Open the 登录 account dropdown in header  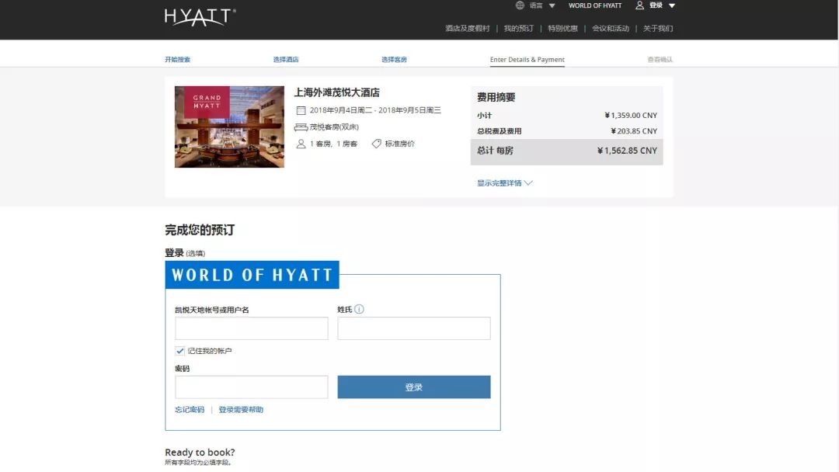[662, 5]
